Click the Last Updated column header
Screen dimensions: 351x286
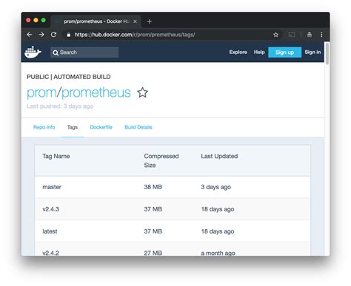point(219,156)
